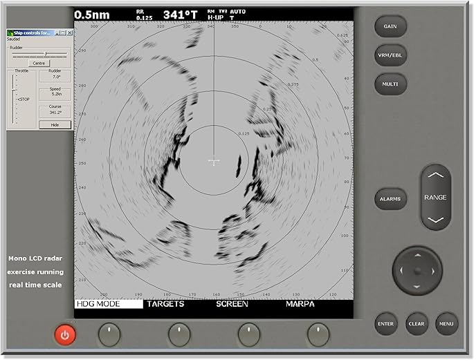This screenshot has width=476, height=362.
Task: Minimize the Ship controls window
Action: (57, 32)
